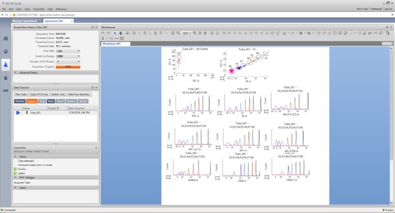
Task: Open the clipboard worklist sidebar icon
Action: (5, 78)
